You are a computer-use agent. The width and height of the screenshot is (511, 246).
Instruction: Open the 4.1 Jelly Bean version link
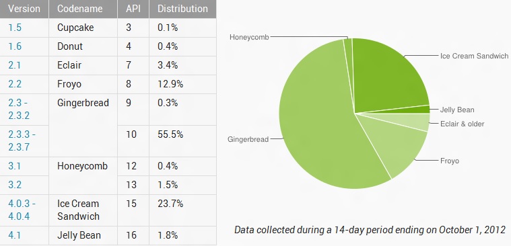(x=14, y=235)
